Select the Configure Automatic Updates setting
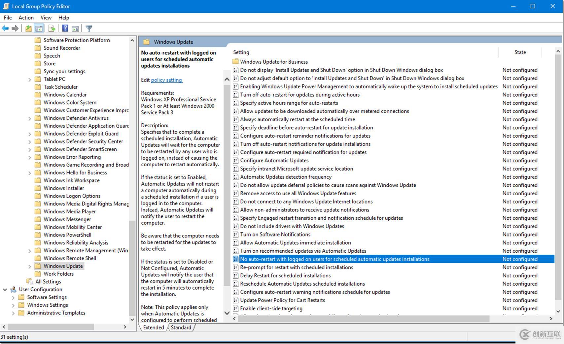Viewport: 564px width, 344px height. 274,161
